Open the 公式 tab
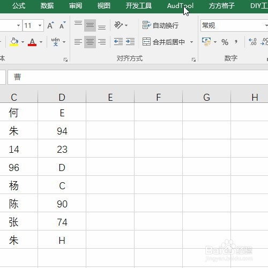Viewport: 268px width, 268px height. 19,6
